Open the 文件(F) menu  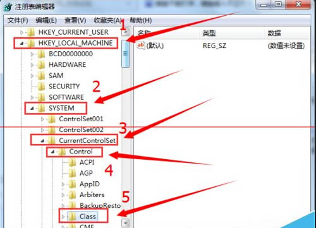pos(18,21)
